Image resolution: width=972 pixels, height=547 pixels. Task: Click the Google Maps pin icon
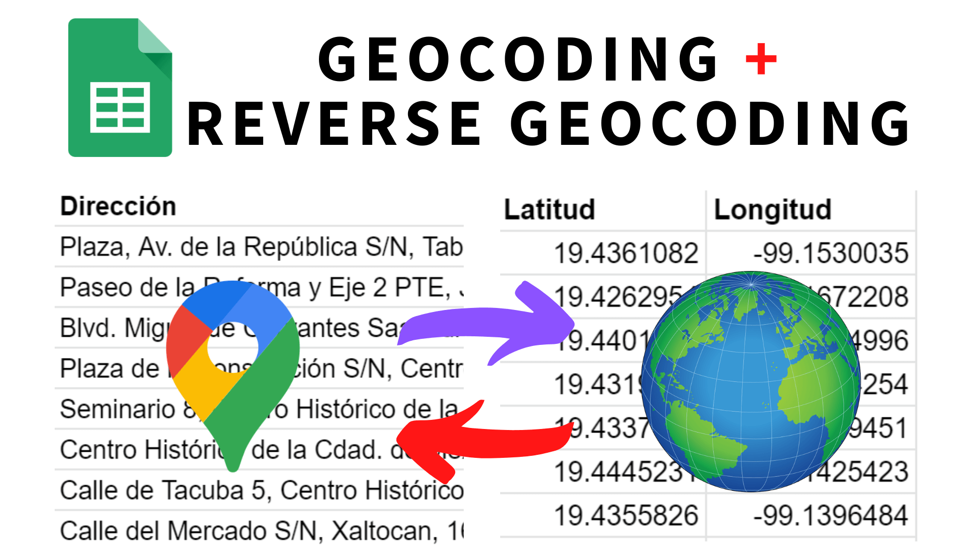pos(233,376)
